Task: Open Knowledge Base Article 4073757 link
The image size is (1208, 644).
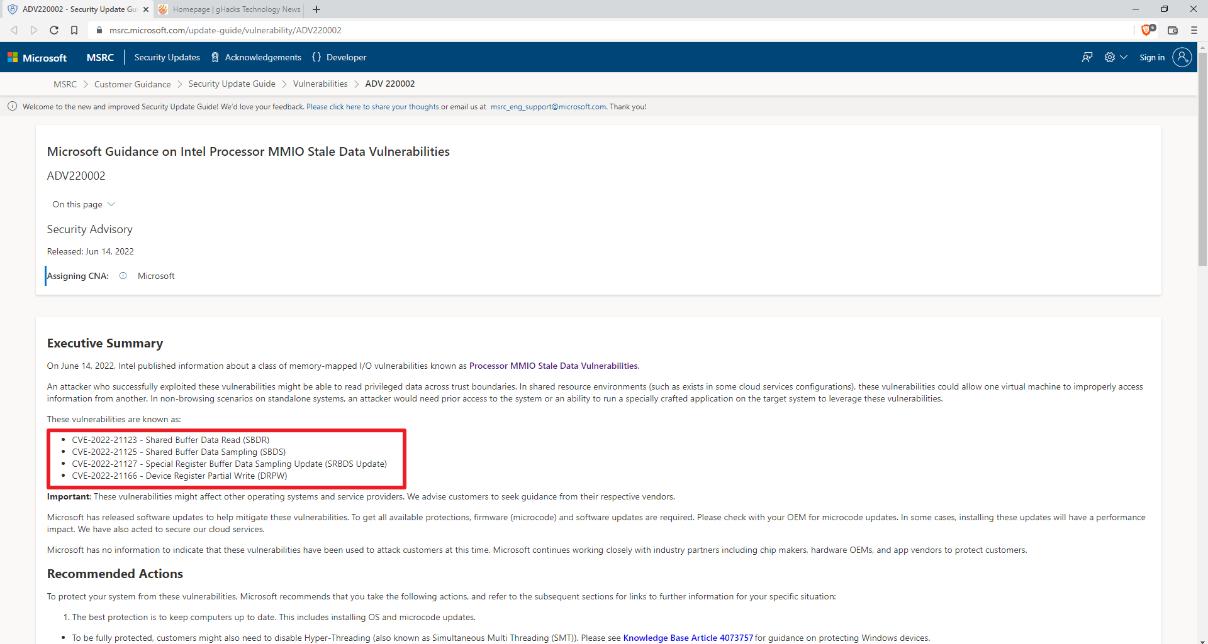Action: pyautogui.click(x=688, y=638)
